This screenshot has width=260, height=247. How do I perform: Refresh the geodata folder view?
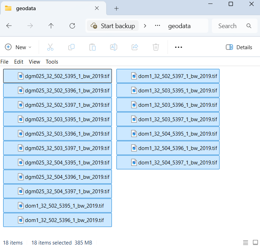pyautogui.click(x=72, y=26)
